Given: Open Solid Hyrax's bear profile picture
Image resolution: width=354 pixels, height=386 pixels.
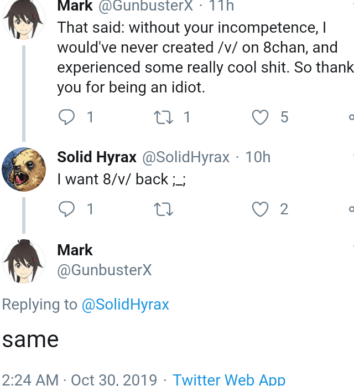Looking at the screenshot, I should click(24, 169).
